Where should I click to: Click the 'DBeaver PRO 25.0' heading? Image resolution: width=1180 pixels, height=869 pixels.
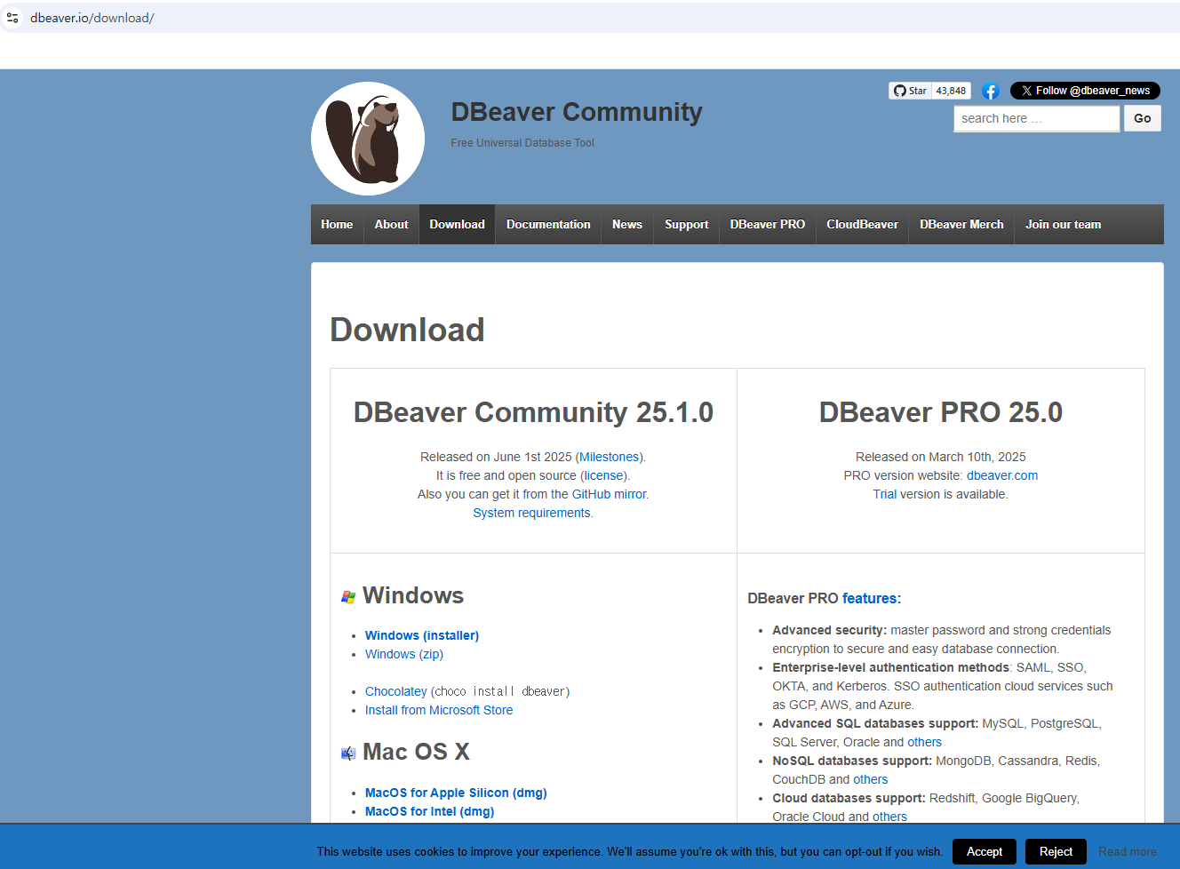(941, 412)
